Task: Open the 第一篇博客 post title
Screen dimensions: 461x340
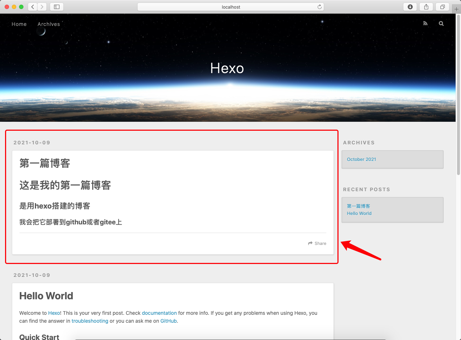Action: 45,164
